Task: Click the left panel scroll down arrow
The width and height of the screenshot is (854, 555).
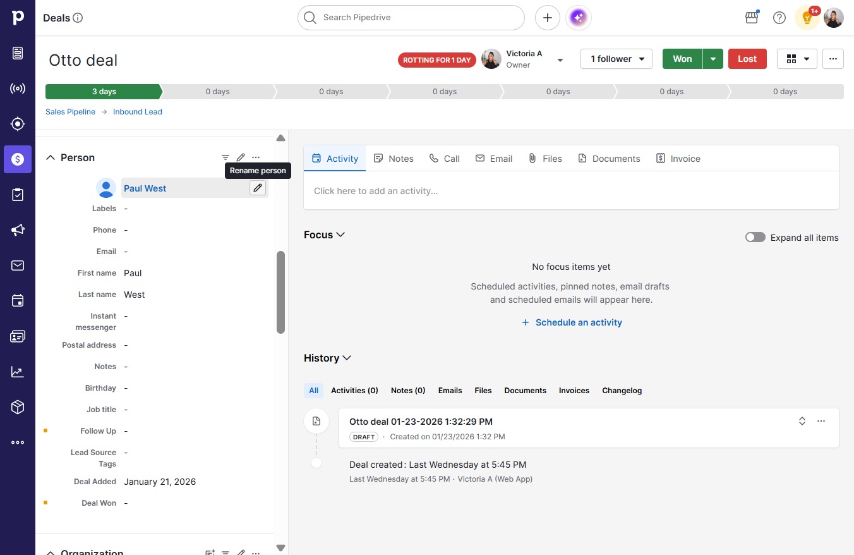Action: (x=281, y=547)
